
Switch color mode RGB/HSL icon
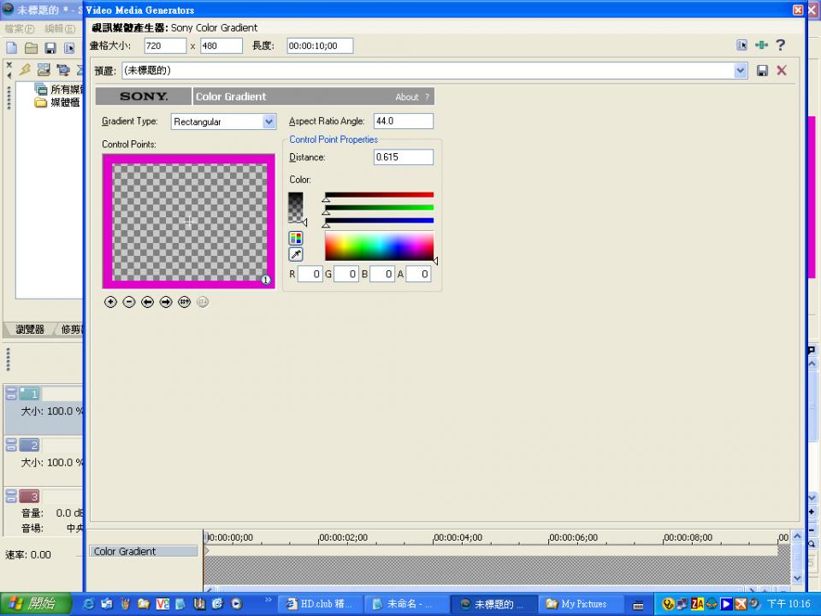pos(296,239)
